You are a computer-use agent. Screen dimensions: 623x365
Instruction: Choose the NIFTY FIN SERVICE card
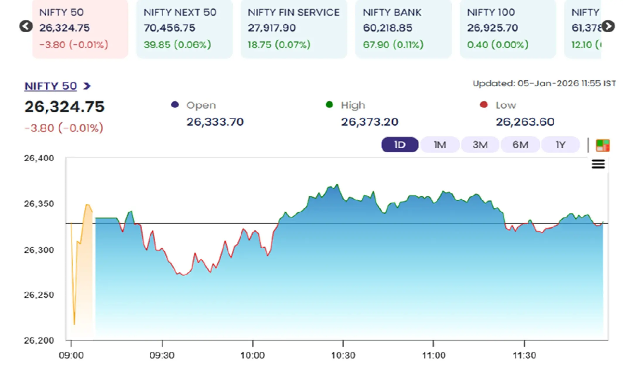[293, 28]
